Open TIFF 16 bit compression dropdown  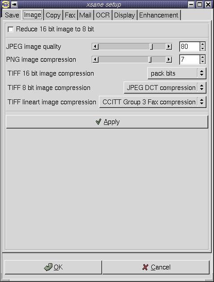coord(177,73)
